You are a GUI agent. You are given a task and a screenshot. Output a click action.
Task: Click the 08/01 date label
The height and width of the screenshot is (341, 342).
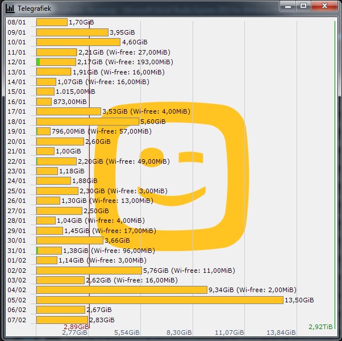(16, 22)
